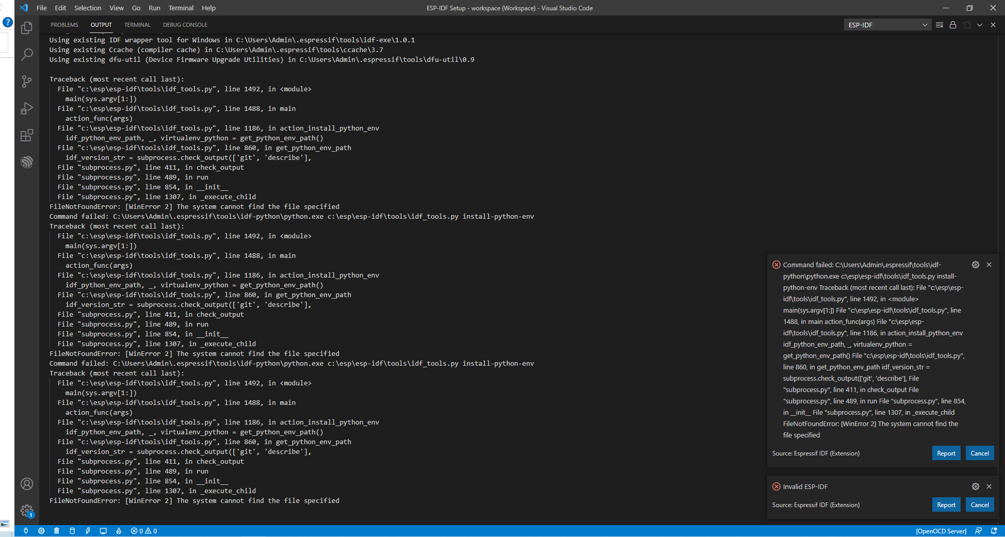Run full clean with the trash icon
This screenshot has width=1005, height=537.
[x=57, y=530]
